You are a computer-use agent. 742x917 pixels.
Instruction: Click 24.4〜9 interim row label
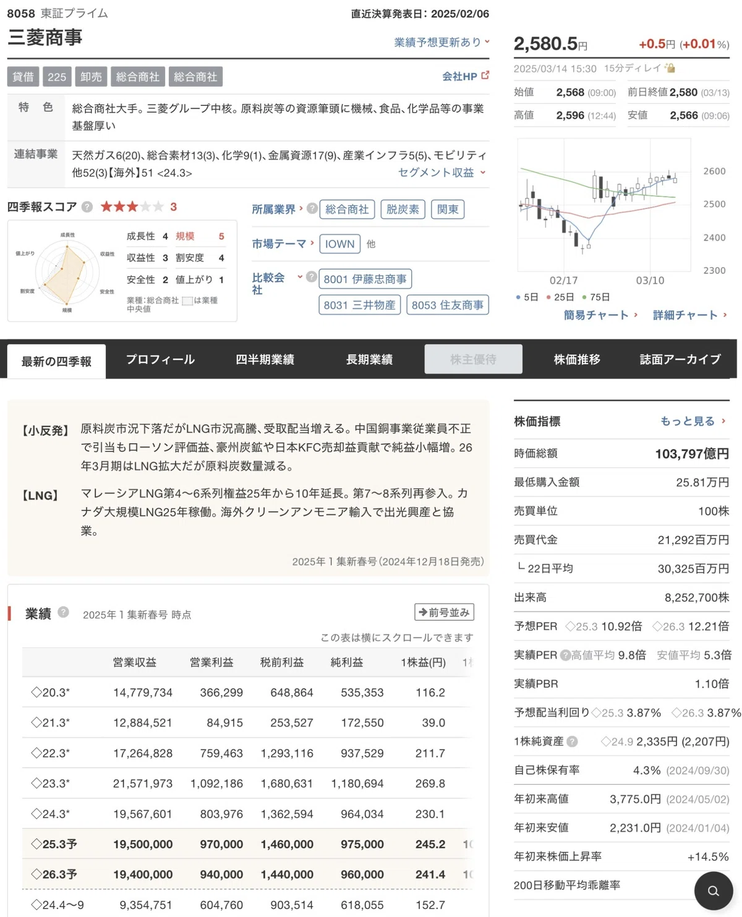pyautogui.click(x=58, y=905)
